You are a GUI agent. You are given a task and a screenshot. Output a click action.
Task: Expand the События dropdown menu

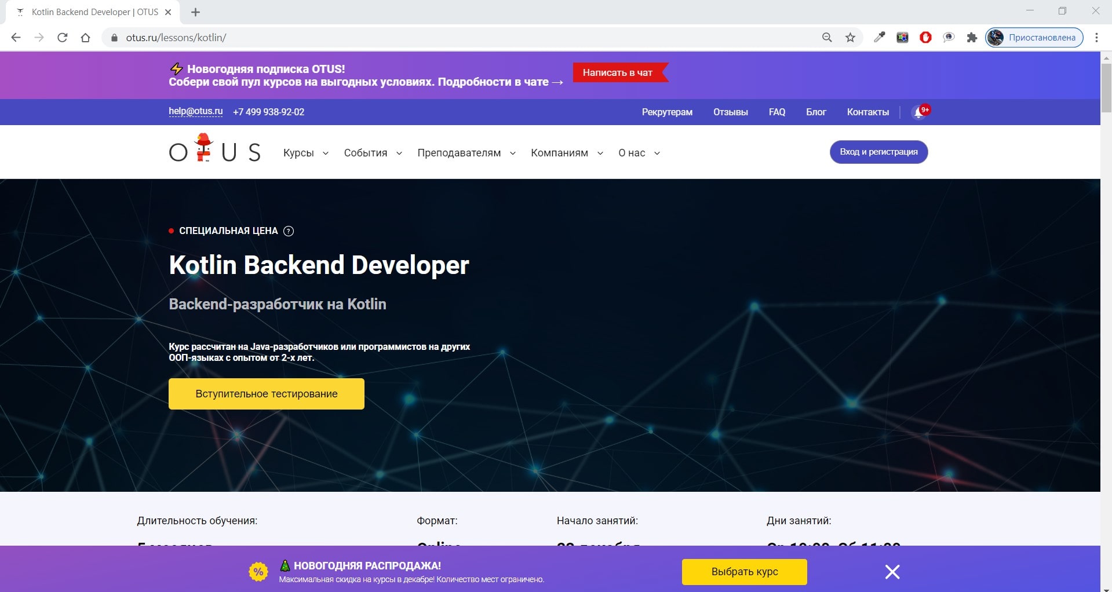[373, 153]
